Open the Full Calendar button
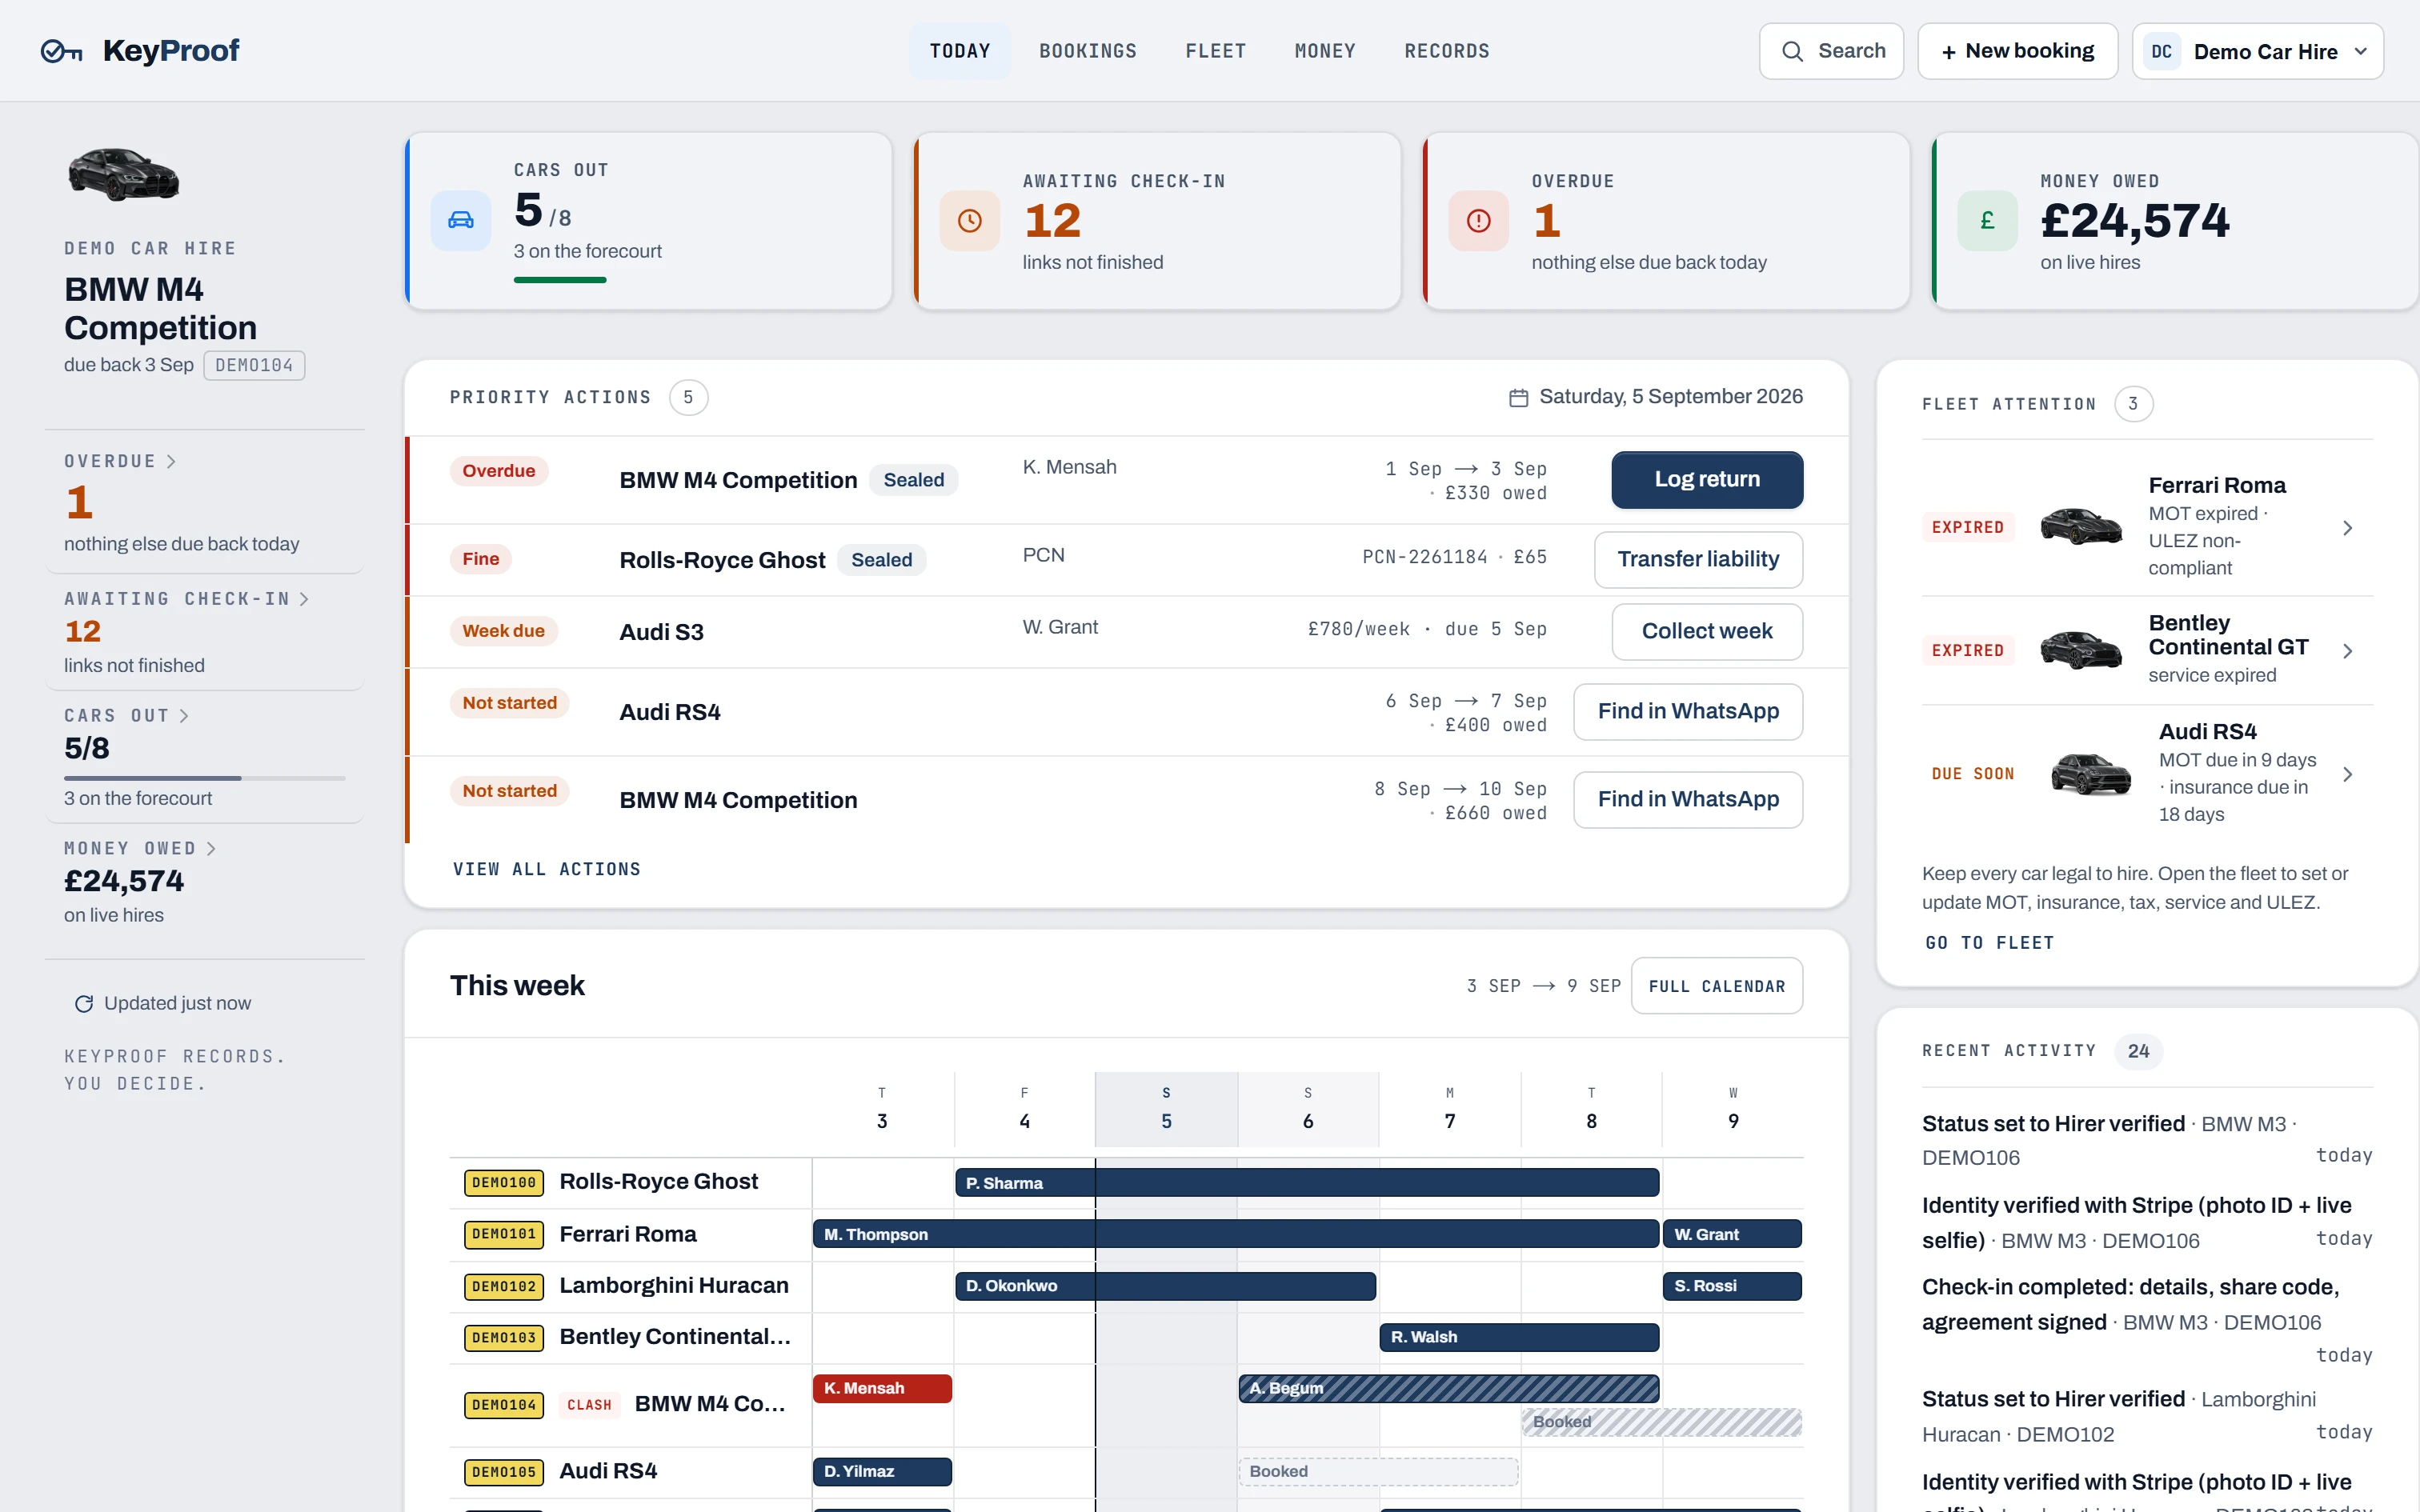This screenshot has width=2420, height=1512. pyautogui.click(x=1717, y=986)
